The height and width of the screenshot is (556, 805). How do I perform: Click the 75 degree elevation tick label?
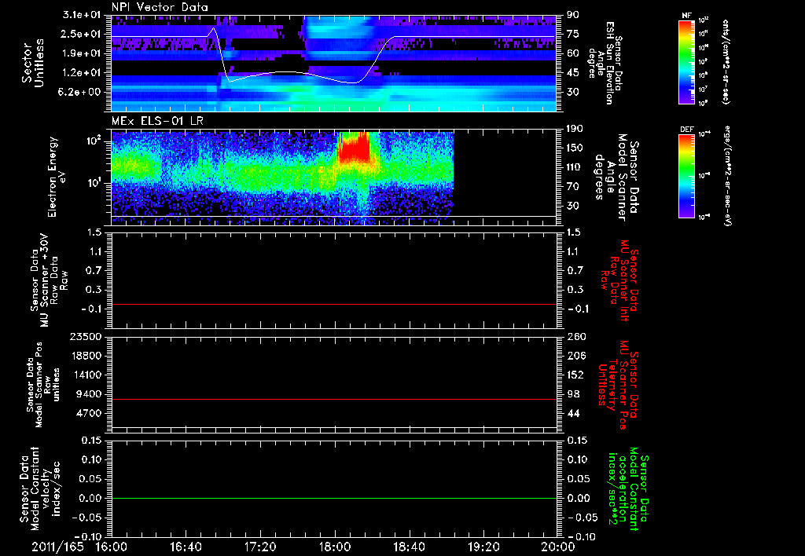[572, 34]
